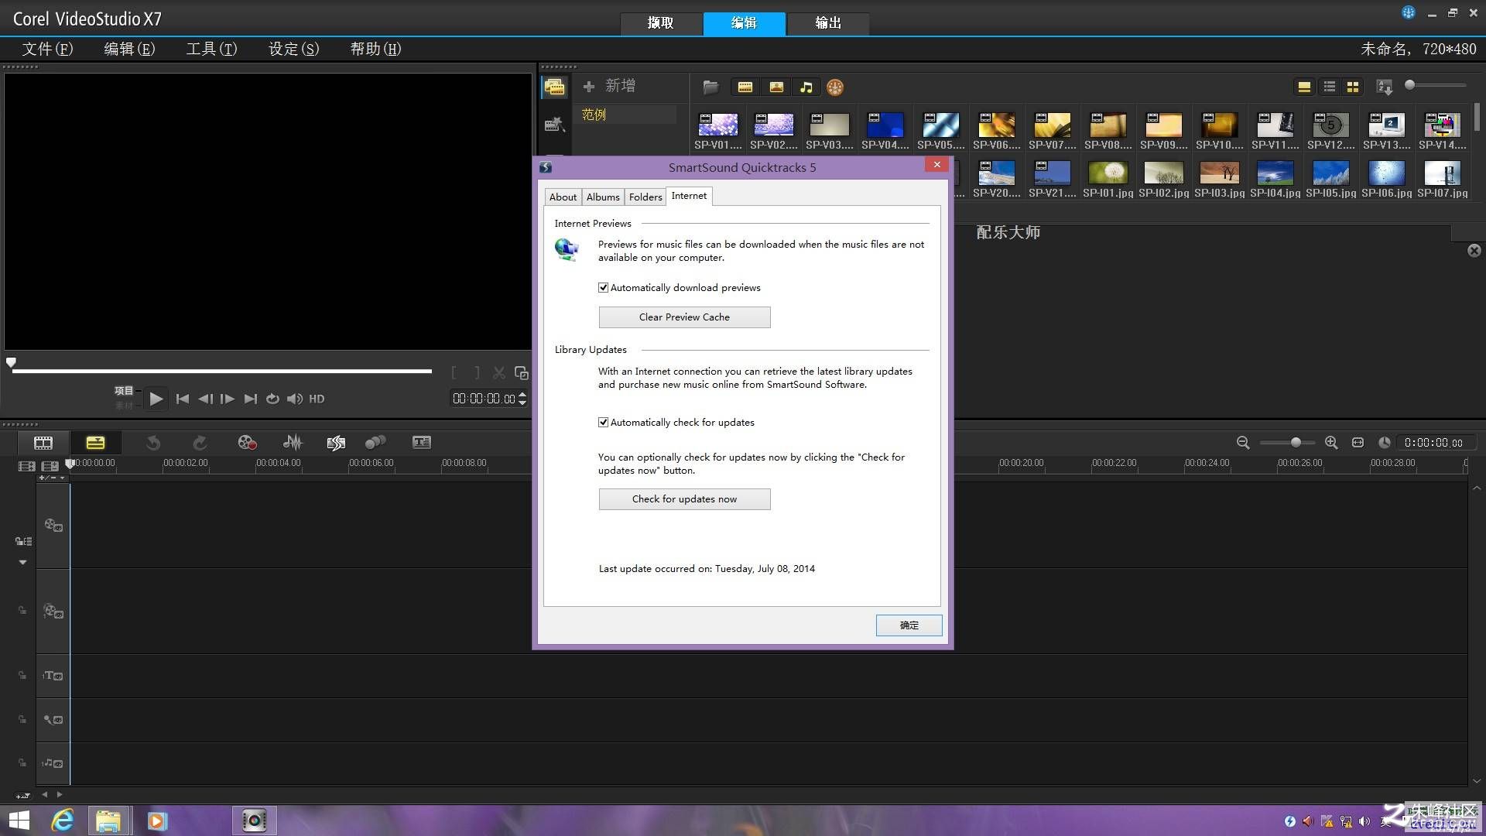The height and width of the screenshot is (836, 1486).
Task: Open the Media library panel
Action: tap(554, 87)
